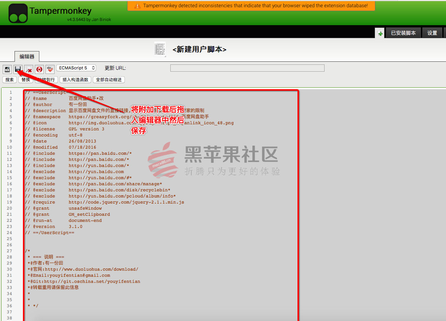Click the red X close-editor icon
The image size is (446, 321).
point(29,69)
